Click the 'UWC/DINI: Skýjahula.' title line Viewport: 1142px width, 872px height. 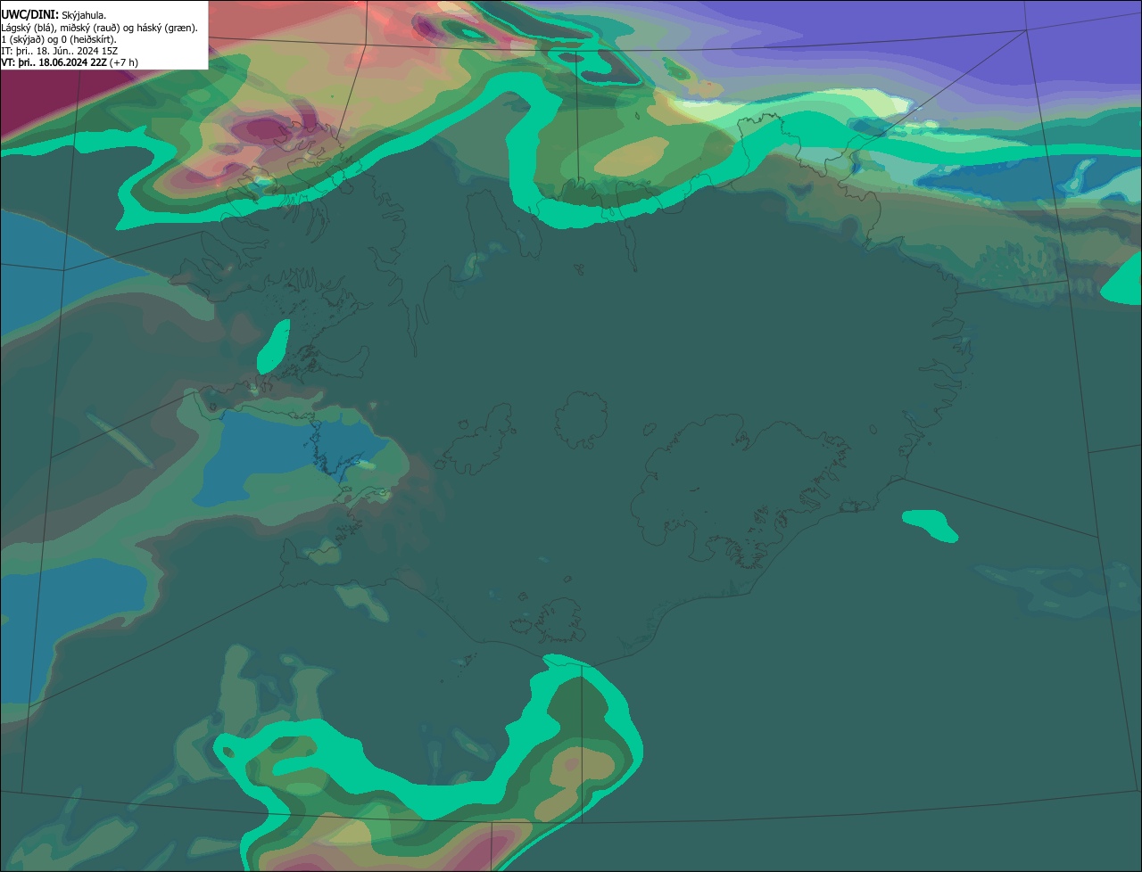[x=54, y=15]
